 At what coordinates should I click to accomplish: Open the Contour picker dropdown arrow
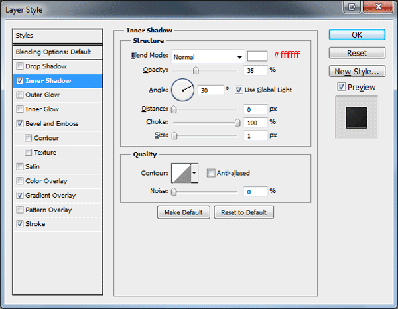[x=194, y=173]
